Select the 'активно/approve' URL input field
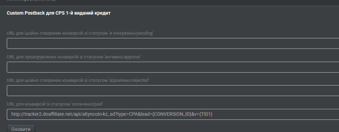Screen dimensions: 339x132 tap(173, 67)
